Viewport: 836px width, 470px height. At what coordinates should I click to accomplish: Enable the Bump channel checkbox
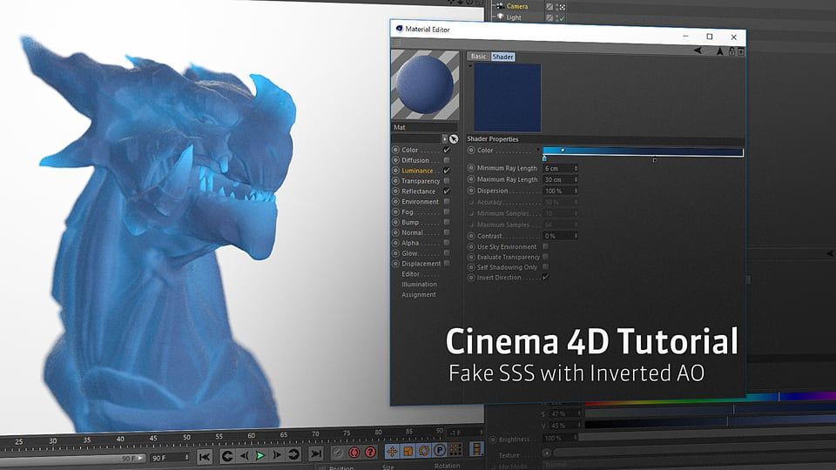[446, 222]
